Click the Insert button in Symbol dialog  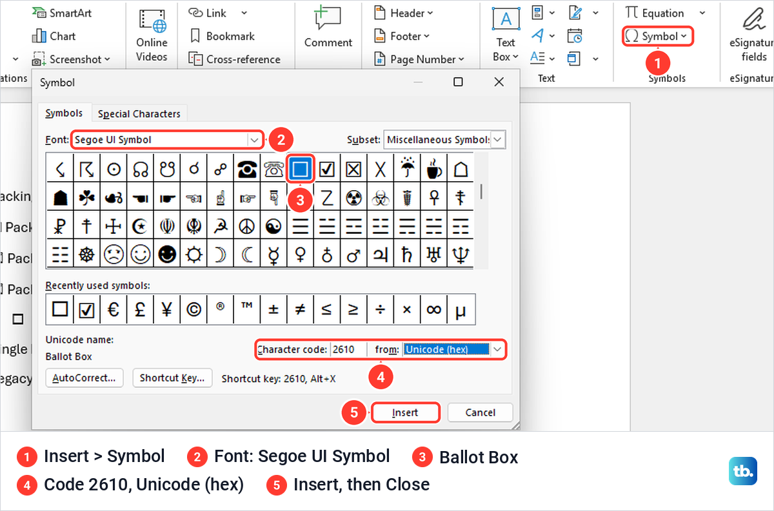click(x=405, y=412)
